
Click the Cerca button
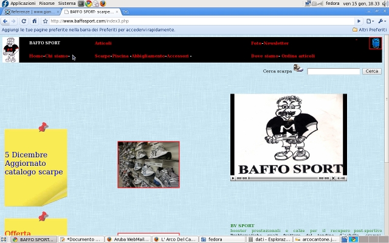[x=371, y=71]
